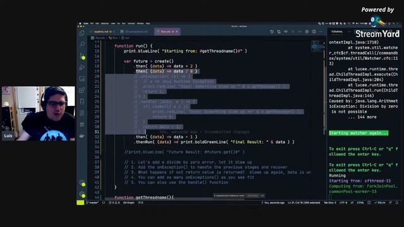
Task: Click the sync changes icon in status bar
Action: pyautogui.click(x=104, y=203)
